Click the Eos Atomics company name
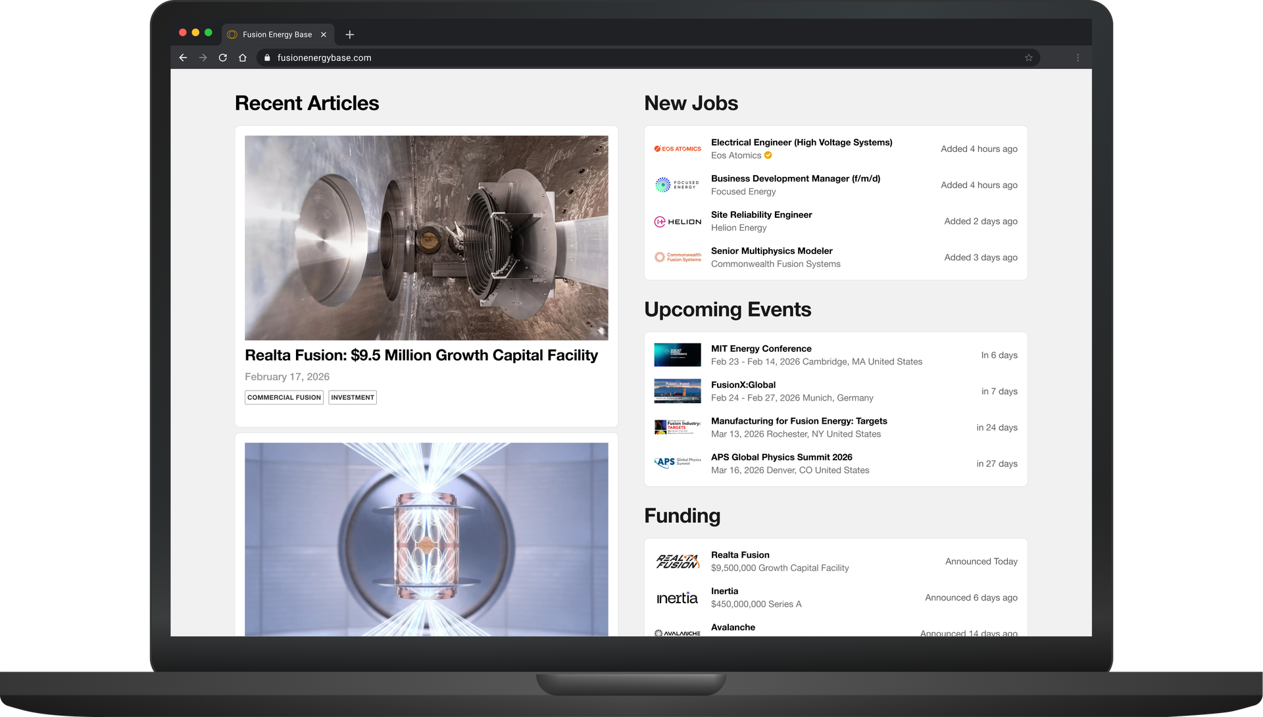The image size is (1263, 717). (x=736, y=155)
